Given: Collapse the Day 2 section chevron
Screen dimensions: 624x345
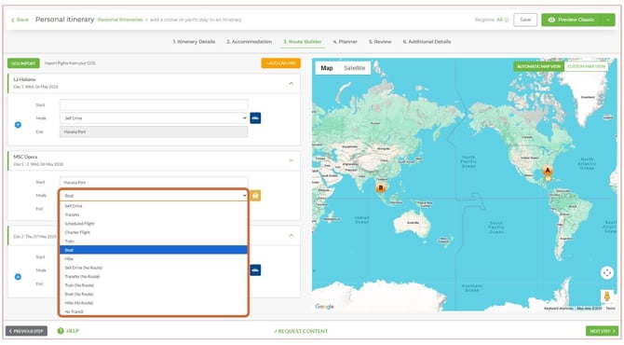Looking at the screenshot, I should click(291, 236).
